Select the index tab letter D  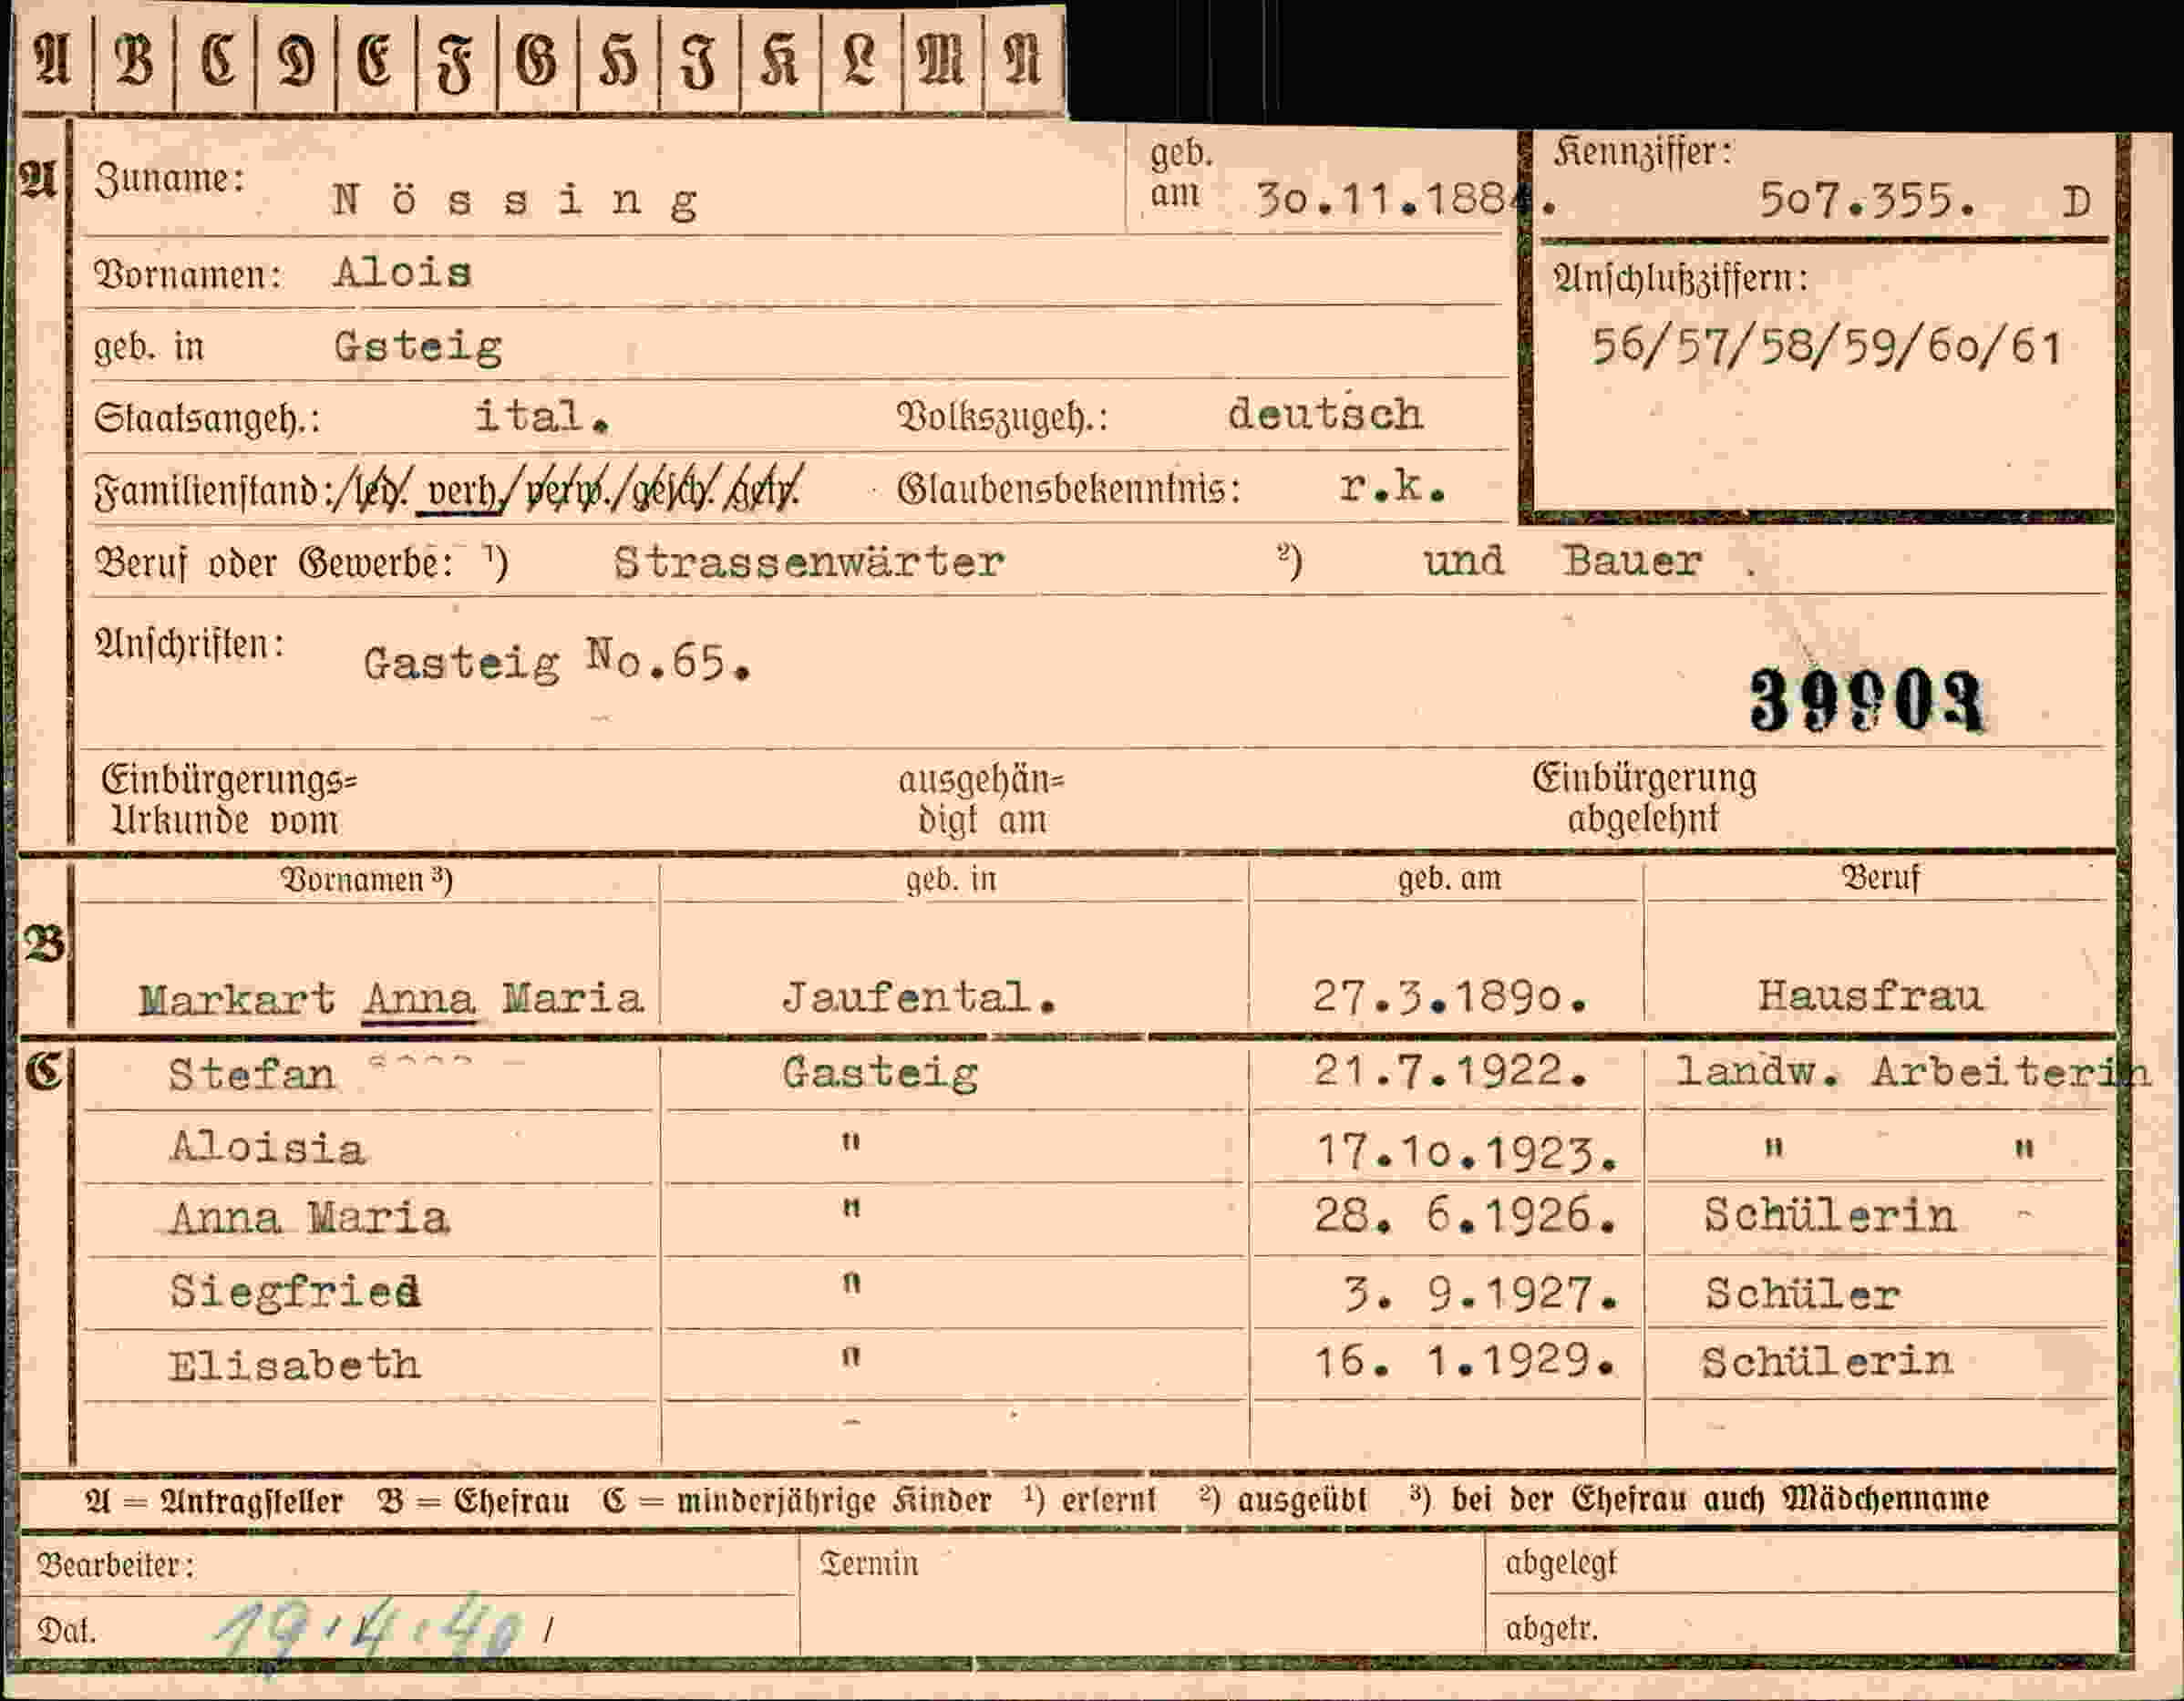point(296,60)
